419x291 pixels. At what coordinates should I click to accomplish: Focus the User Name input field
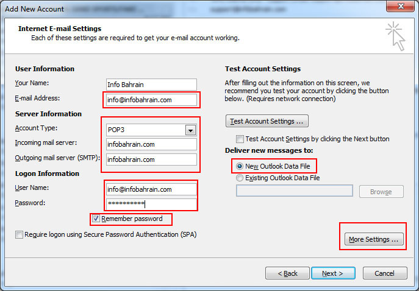tap(151, 189)
